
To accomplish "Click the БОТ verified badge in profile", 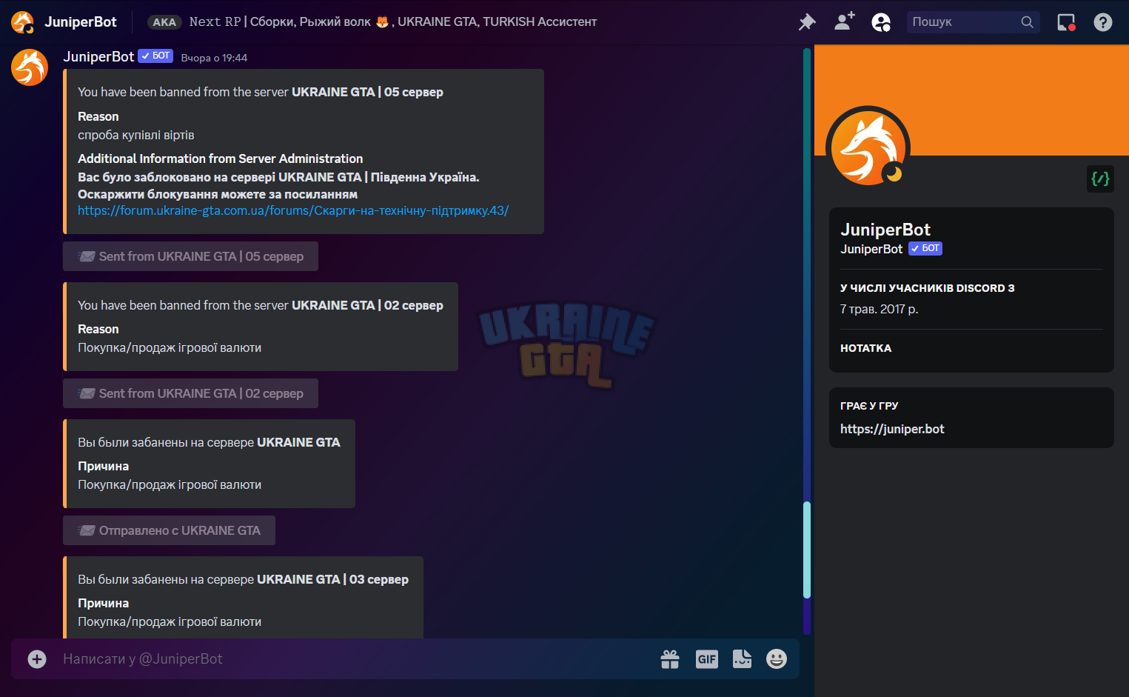I will pyautogui.click(x=925, y=249).
